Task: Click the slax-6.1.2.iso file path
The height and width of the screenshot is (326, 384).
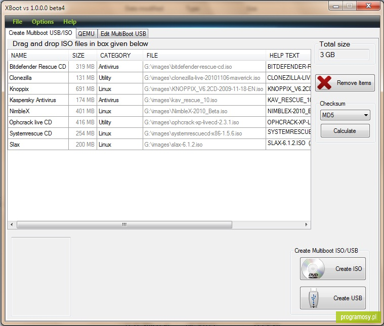Action: pyautogui.click(x=204, y=145)
